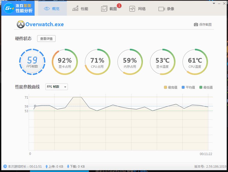Expand the arrow menu near window controls

click(214, 3)
